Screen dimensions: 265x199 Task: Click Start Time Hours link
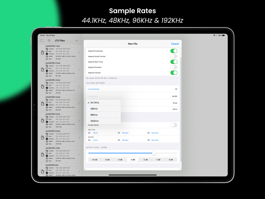[95, 133]
